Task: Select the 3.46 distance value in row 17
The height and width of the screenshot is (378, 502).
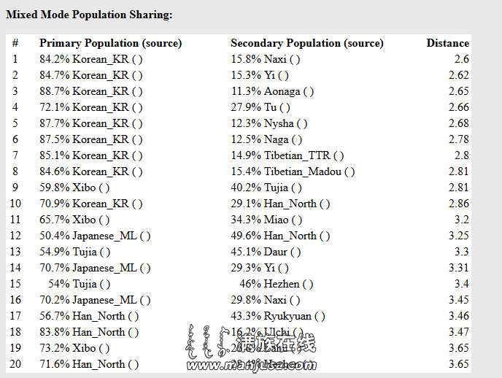Action: click(458, 316)
